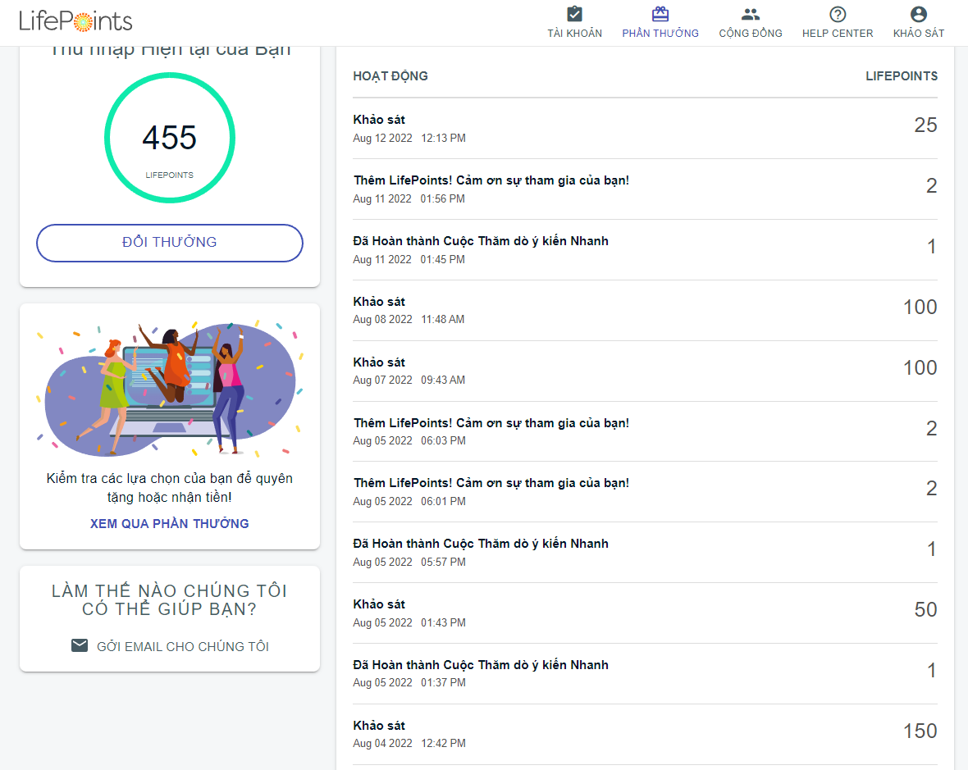The width and height of the screenshot is (968, 770).
Task: Open the Xem Qua Phần Thưởng link
Action: 170,523
